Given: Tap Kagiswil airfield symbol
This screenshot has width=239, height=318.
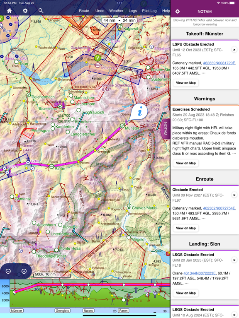Looking at the screenshot, I should click(120, 26).
